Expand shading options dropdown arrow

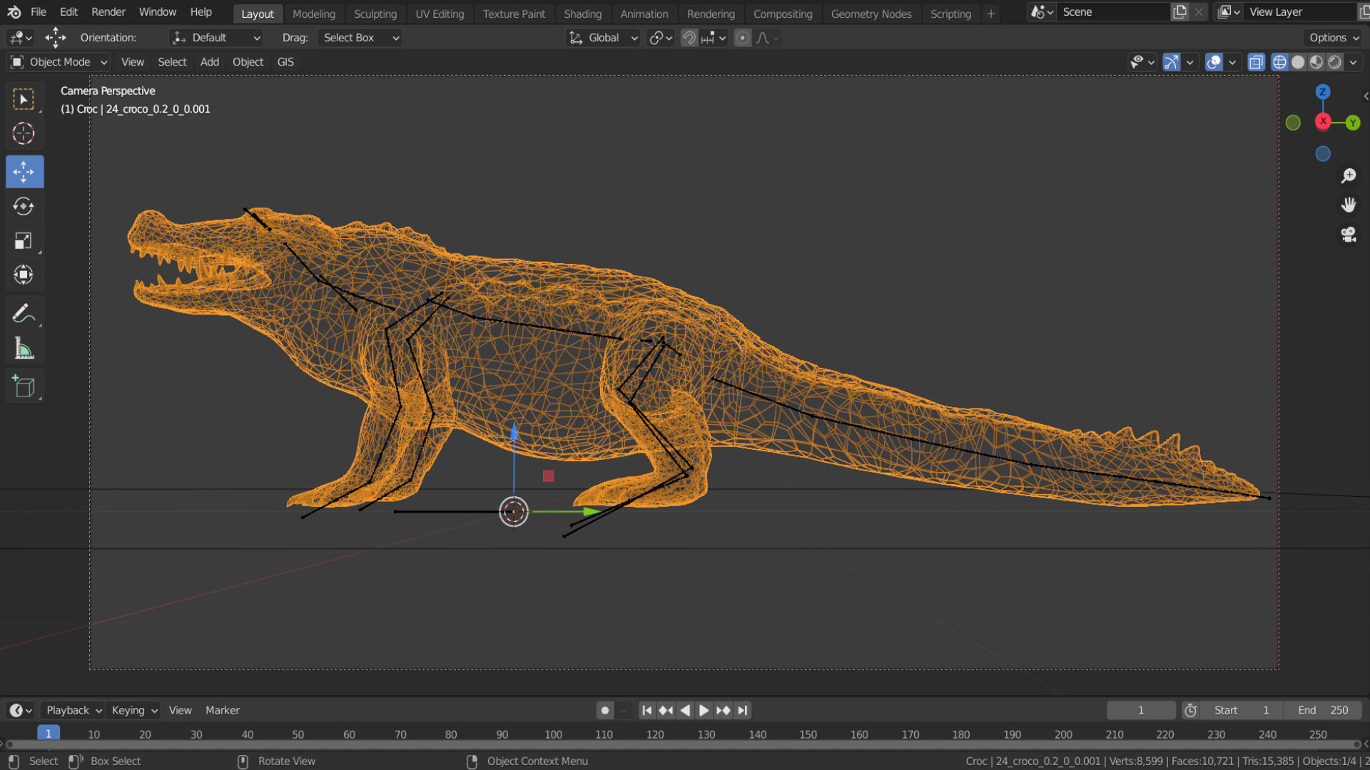[1354, 62]
